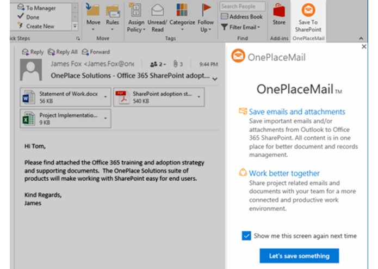Click the Save To SharePoint ribbon icon
Image resolution: width=378 pixels, height=269 pixels.
pos(308,17)
